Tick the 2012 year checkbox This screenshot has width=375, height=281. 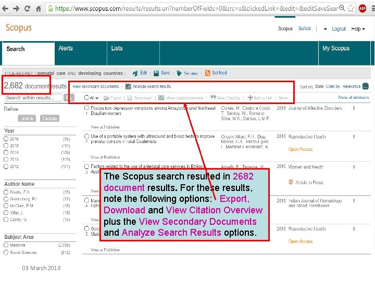pyautogui.click(x=6, y=167)
